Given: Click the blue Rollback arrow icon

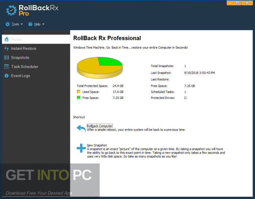Looking at the screenshot, I should [x=81, y=129].
